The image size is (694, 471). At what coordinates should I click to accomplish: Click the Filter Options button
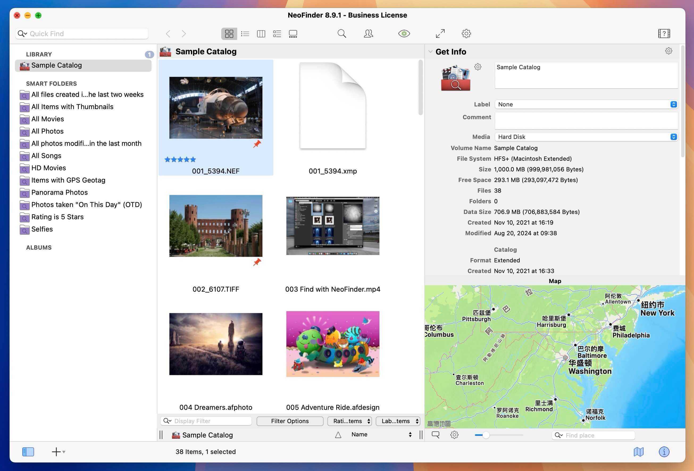tap(289, 421)
